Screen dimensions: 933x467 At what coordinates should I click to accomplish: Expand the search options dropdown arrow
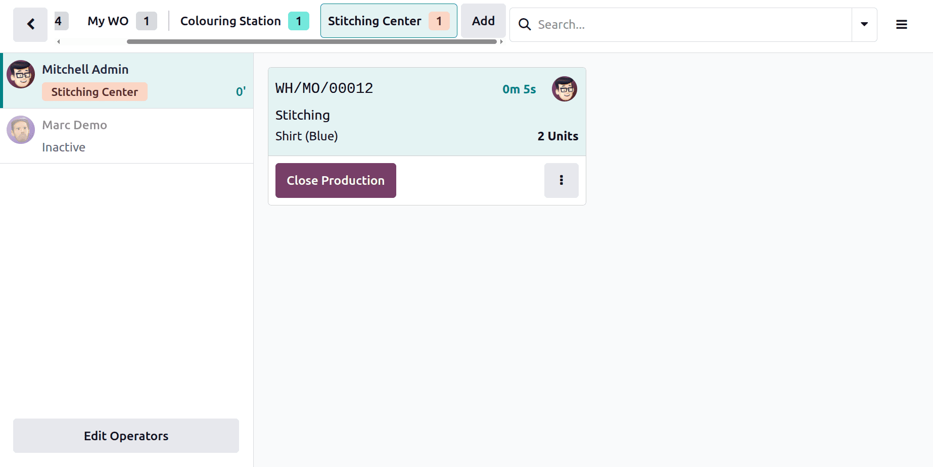tap(864, 24)
